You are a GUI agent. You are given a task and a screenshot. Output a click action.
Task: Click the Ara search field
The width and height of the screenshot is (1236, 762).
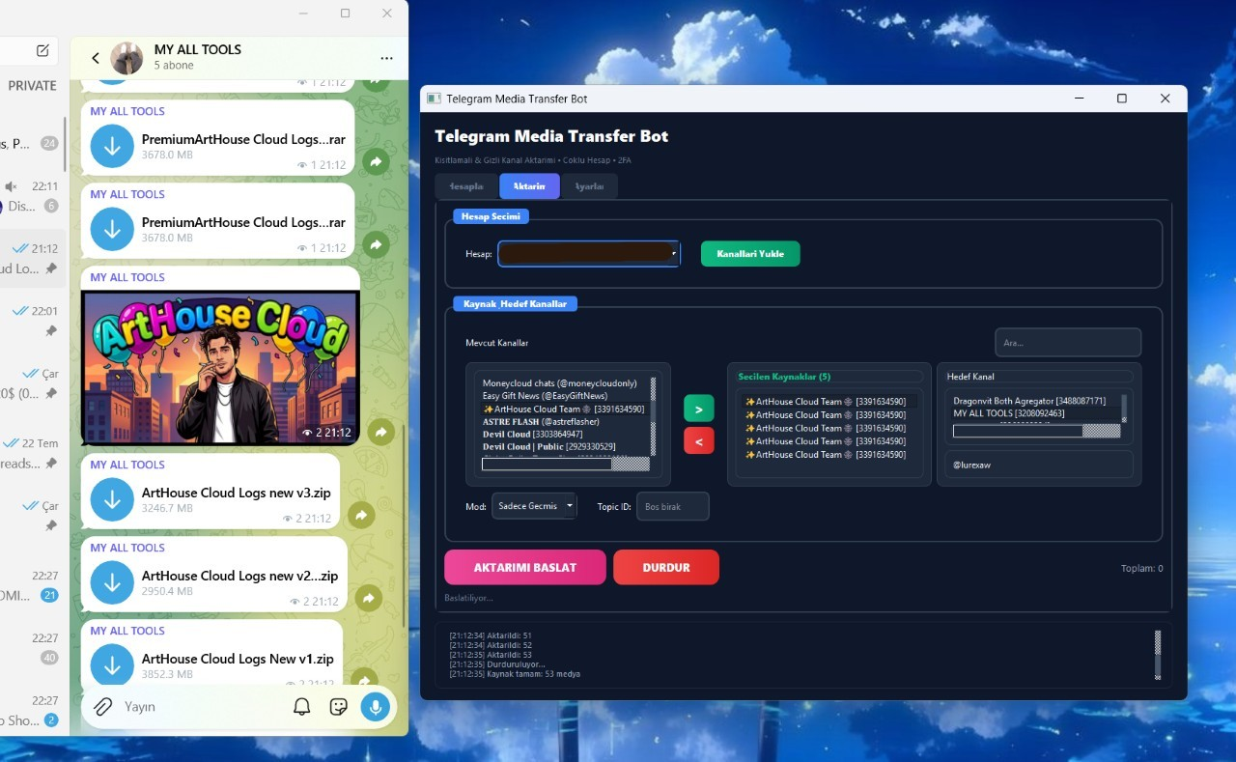point(1068,343)
